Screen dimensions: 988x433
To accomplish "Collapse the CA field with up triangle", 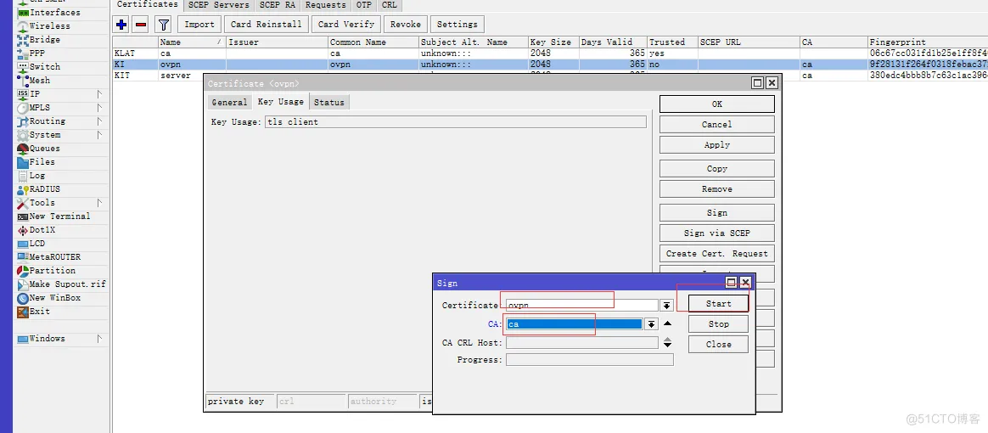I will (667, 323).
